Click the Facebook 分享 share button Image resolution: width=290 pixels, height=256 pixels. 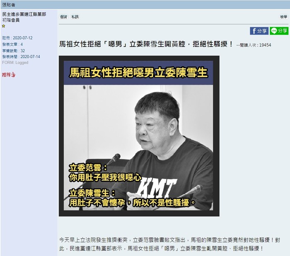[x=259, y=31]
